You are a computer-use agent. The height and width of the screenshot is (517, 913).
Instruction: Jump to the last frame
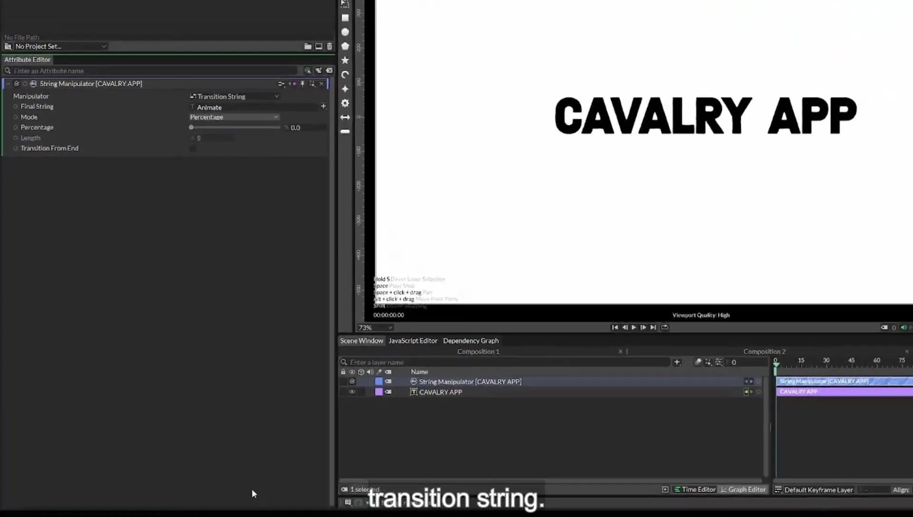click(x=653, y=327)
